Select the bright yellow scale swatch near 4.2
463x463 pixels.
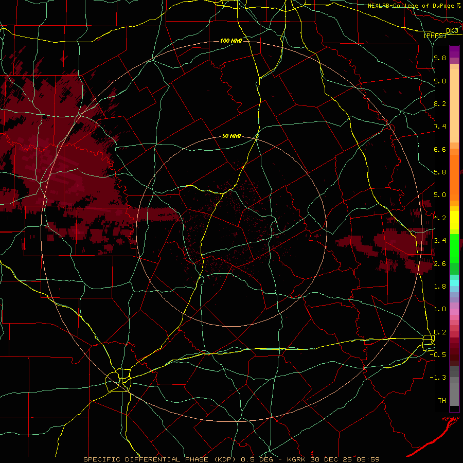(454, 220)
